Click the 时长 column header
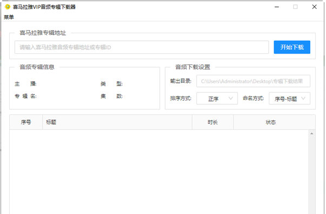The width and height of the screenshot is (326, 214). coord(213,122)
